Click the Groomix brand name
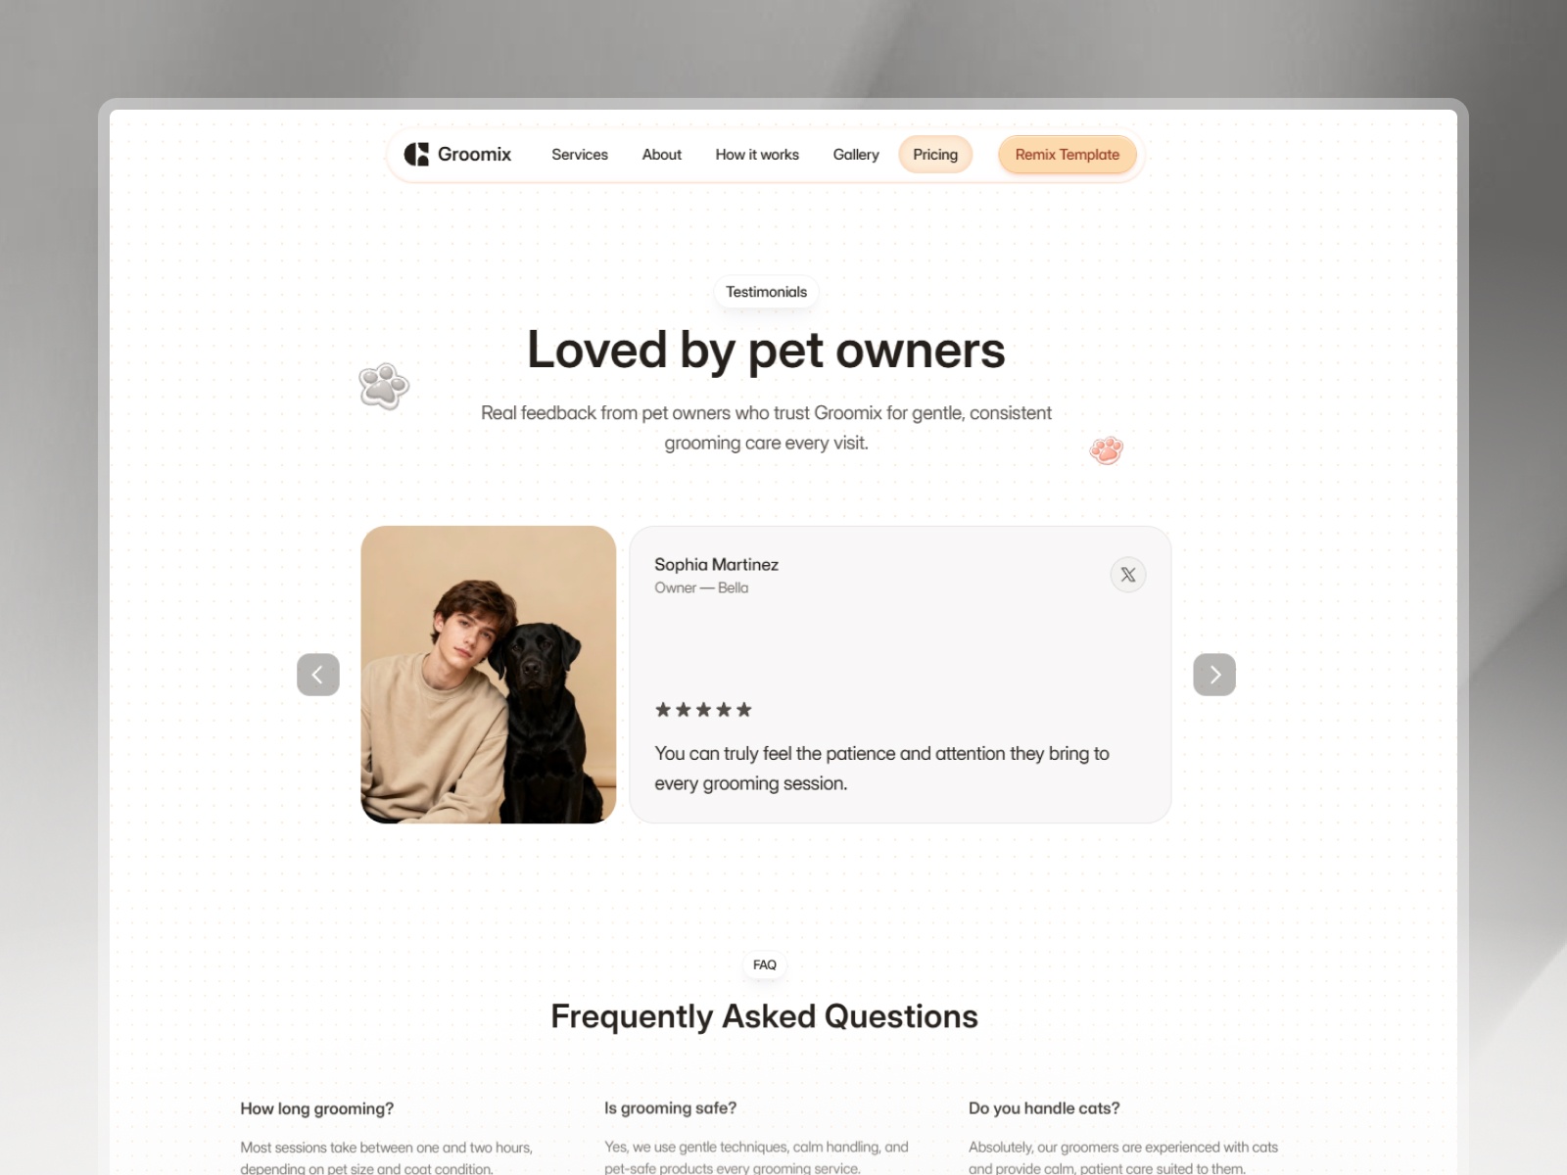1567x1175 pixels. pyautogui.click(x=475, y=154)
